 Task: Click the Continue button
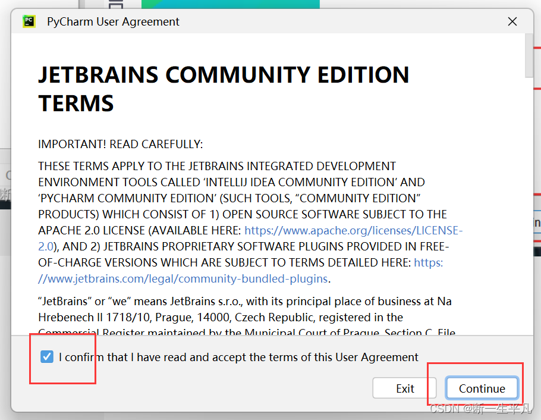click(482, 388)
